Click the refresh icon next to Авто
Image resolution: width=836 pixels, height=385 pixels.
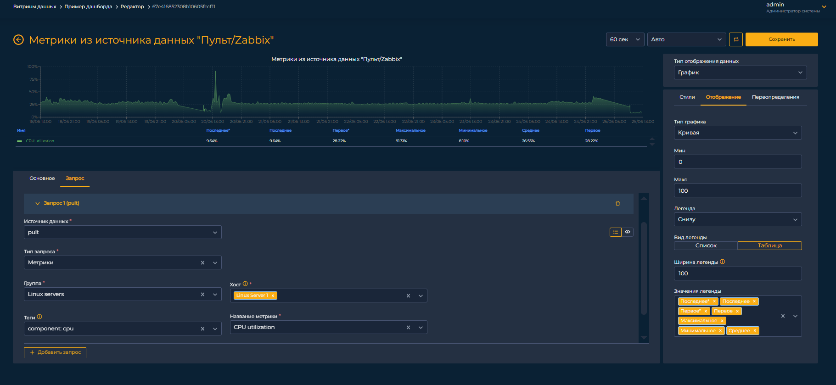click(735, 39)
